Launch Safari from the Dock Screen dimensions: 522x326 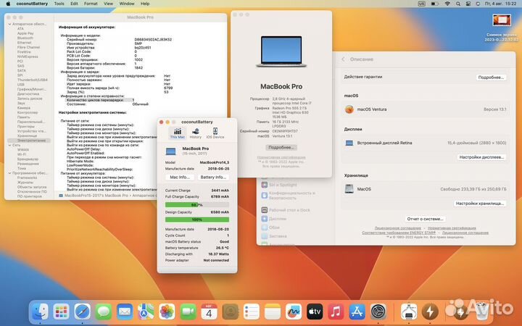82,312
